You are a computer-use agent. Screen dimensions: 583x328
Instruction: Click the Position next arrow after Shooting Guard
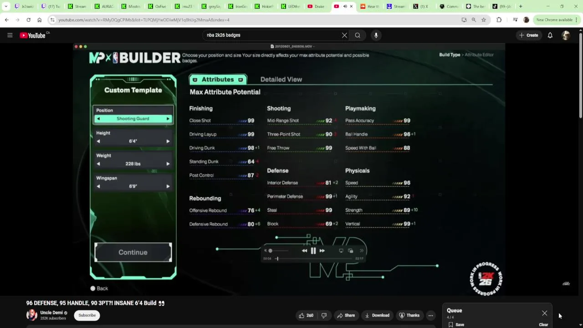click(x=168, y=119)
